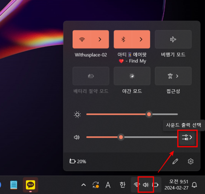The image size is (205, 194).
Task: Open the Notepad taskbar icon
Action: click(14, 185)
